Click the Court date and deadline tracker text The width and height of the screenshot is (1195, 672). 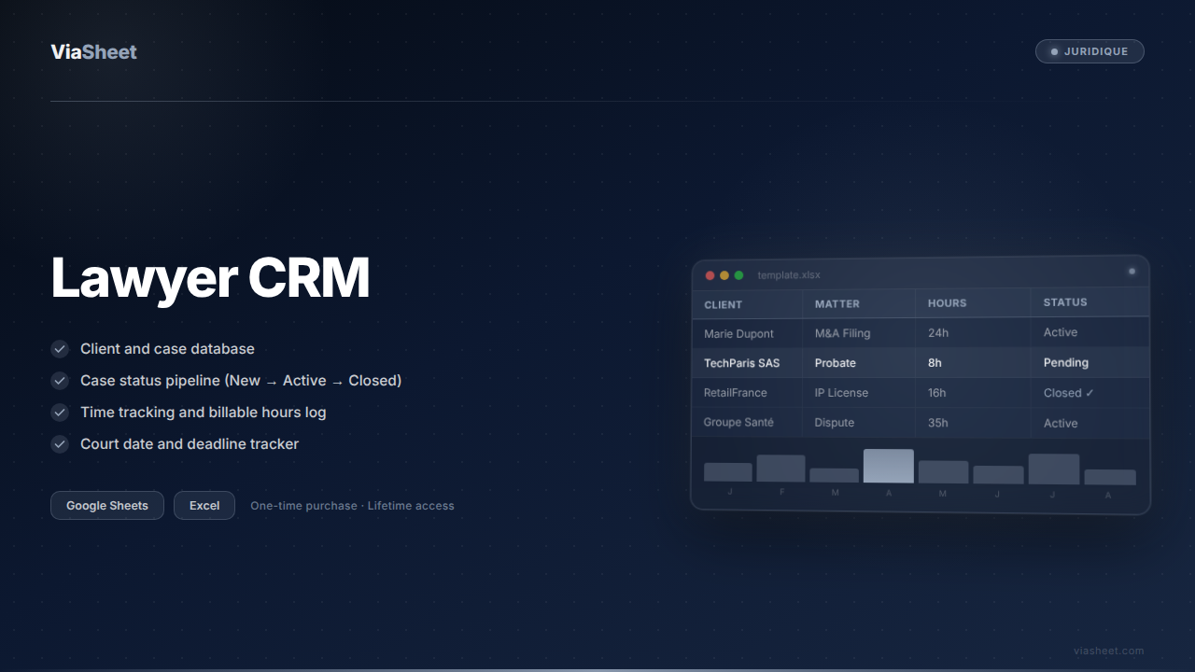click(x=190, y=444)
